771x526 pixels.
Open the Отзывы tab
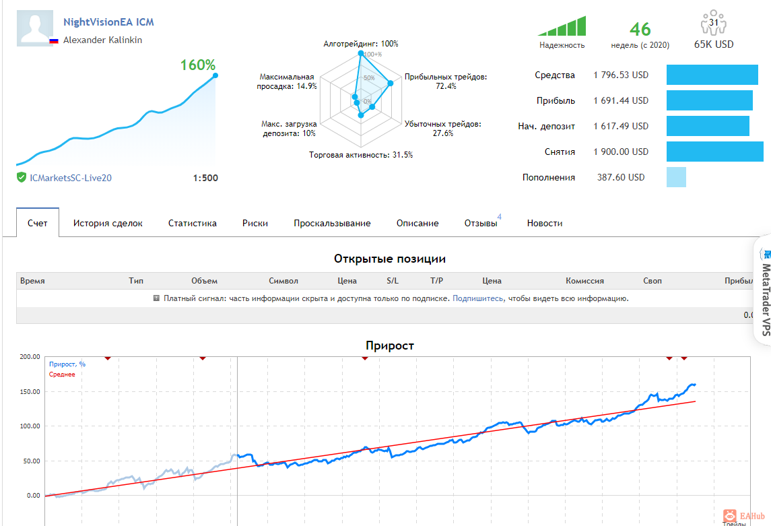coord(481,223)
